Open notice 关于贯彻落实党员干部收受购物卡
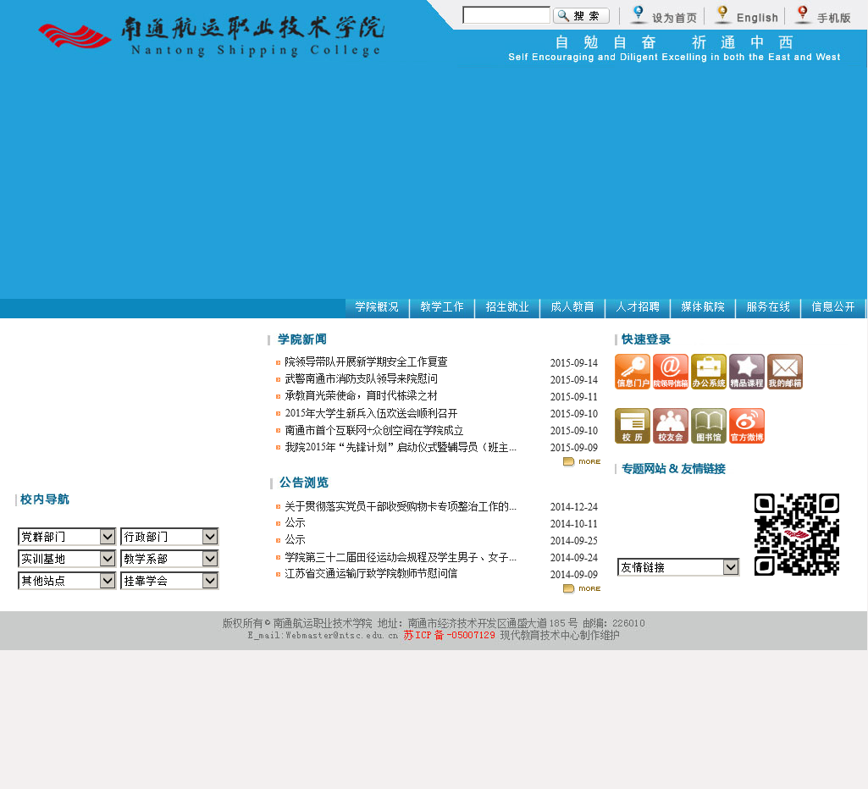 coord(401,506)
